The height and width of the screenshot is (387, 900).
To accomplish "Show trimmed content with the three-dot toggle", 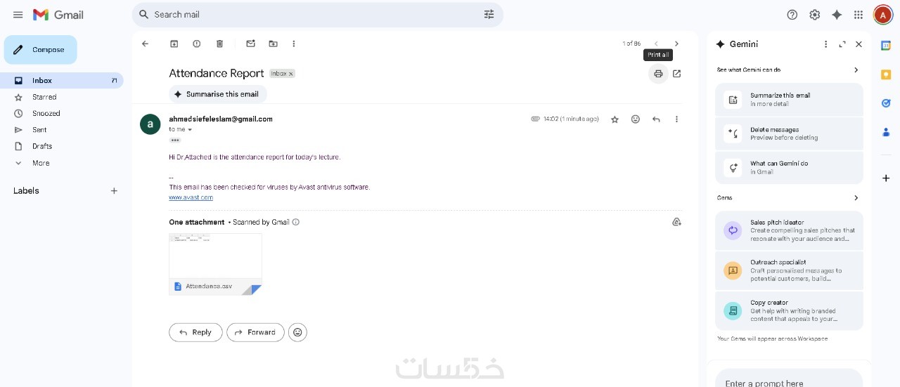I will (175, 140).
